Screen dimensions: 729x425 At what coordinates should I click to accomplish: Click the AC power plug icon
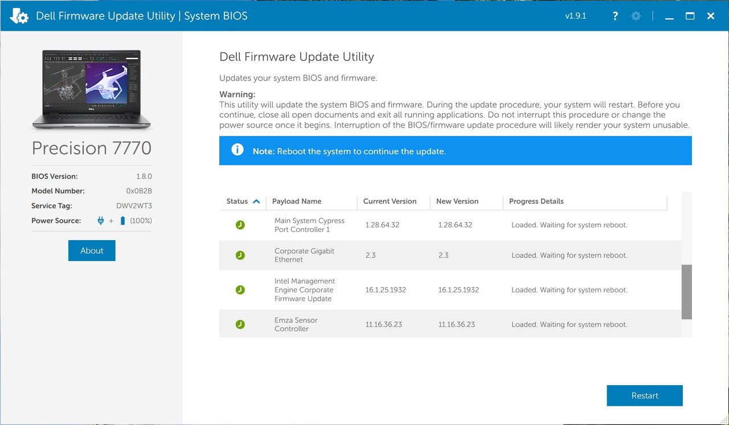(101, 221)
